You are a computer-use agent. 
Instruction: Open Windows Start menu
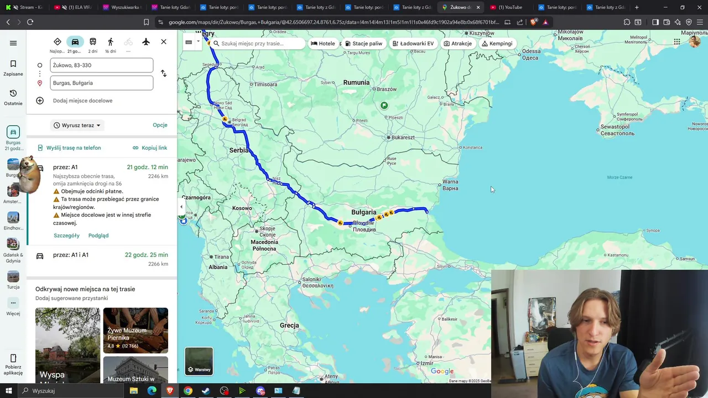pyautogui.click(x=9, y=391)
